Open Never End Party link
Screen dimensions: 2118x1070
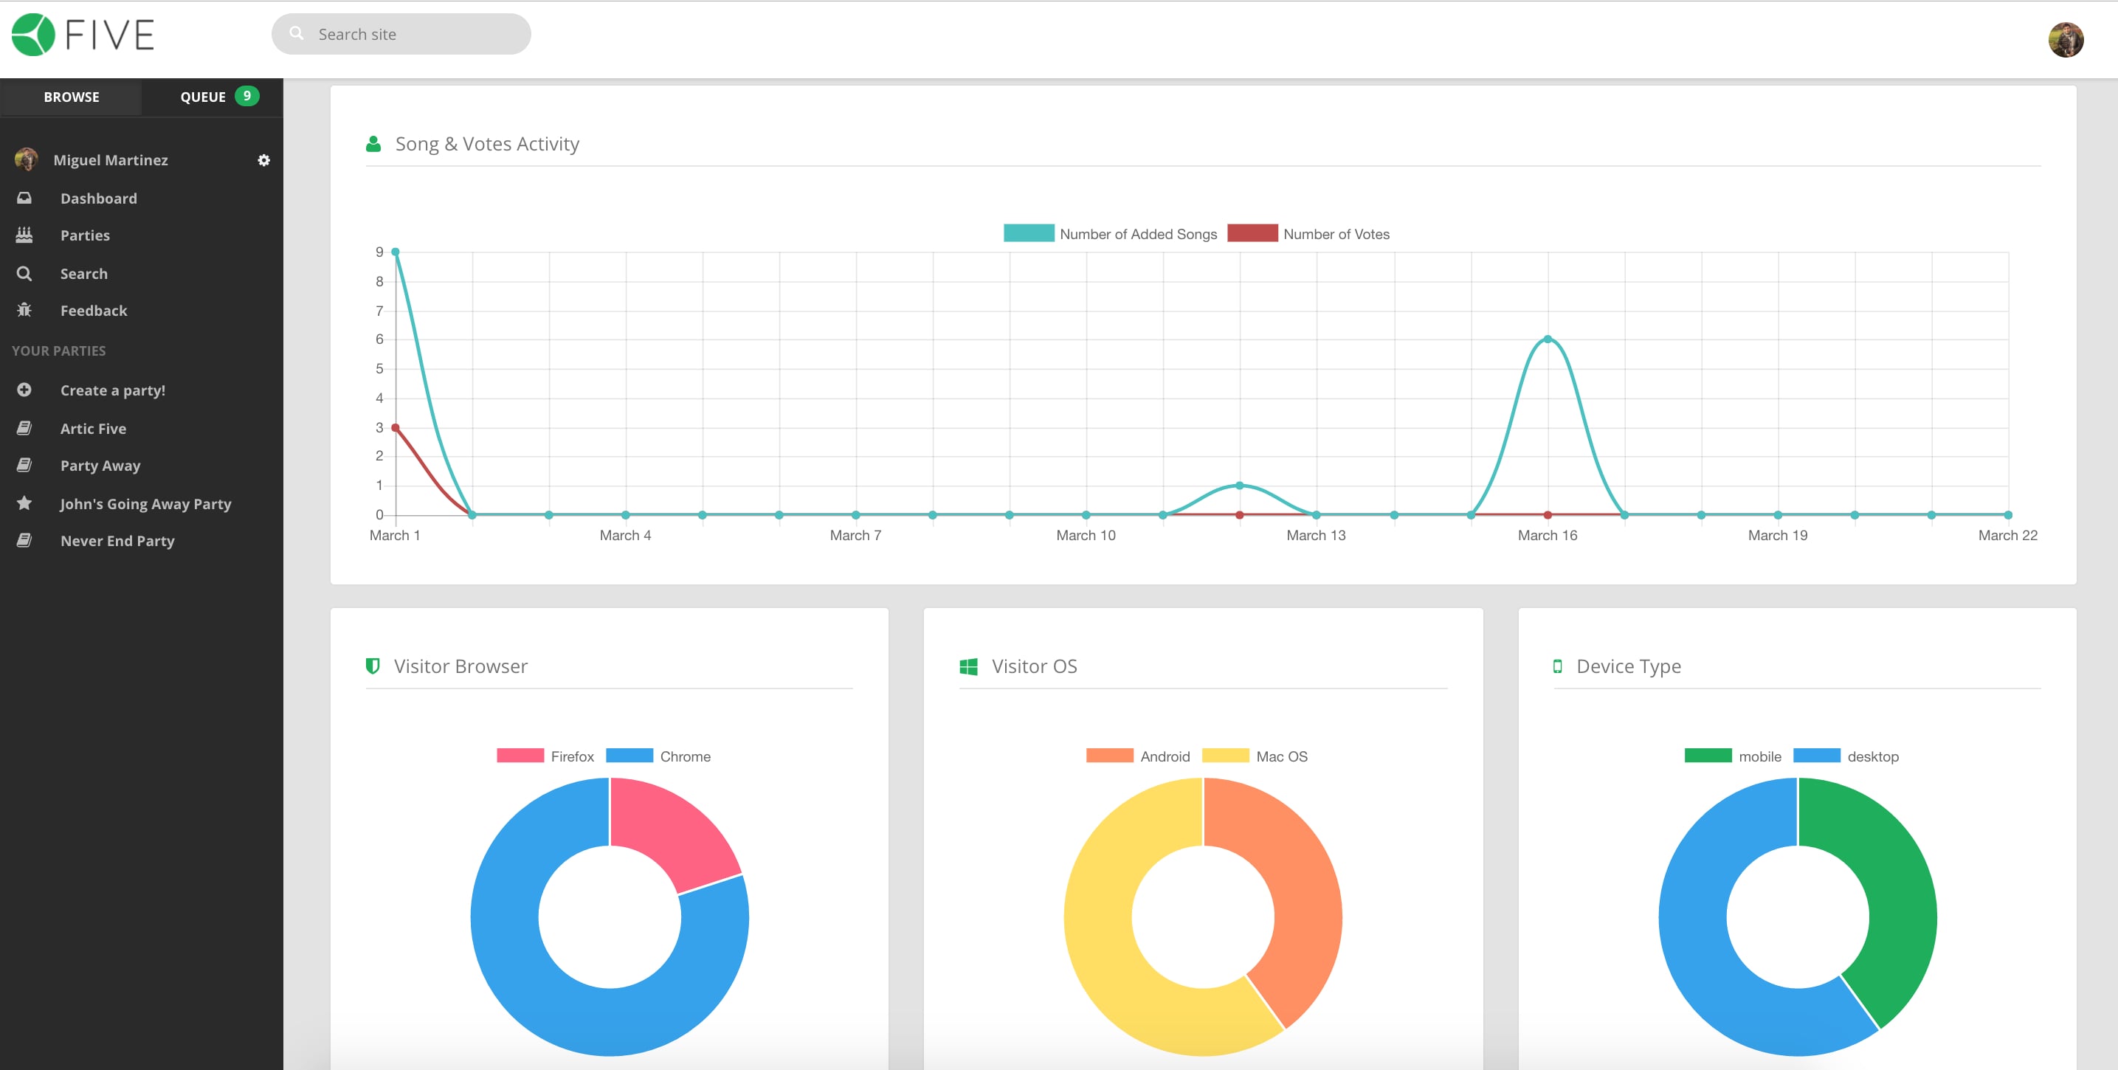tap(117, 540)
